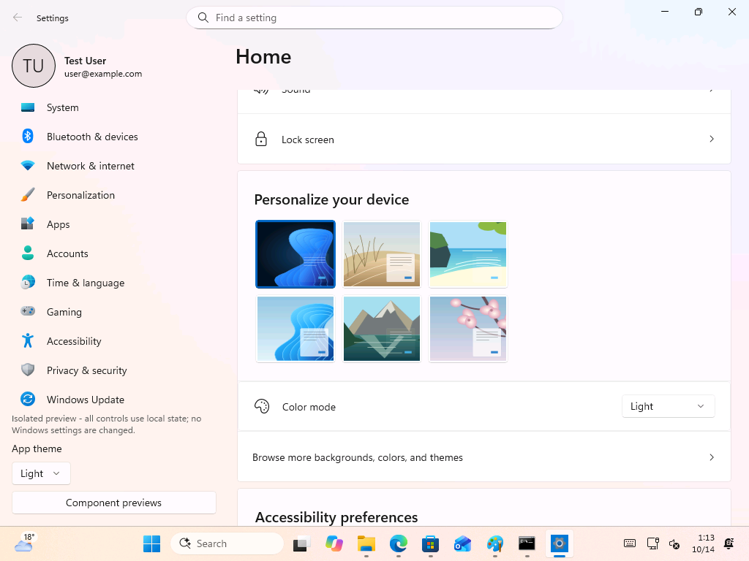
Task: Click the Component previews button
Action: [113, 503]
